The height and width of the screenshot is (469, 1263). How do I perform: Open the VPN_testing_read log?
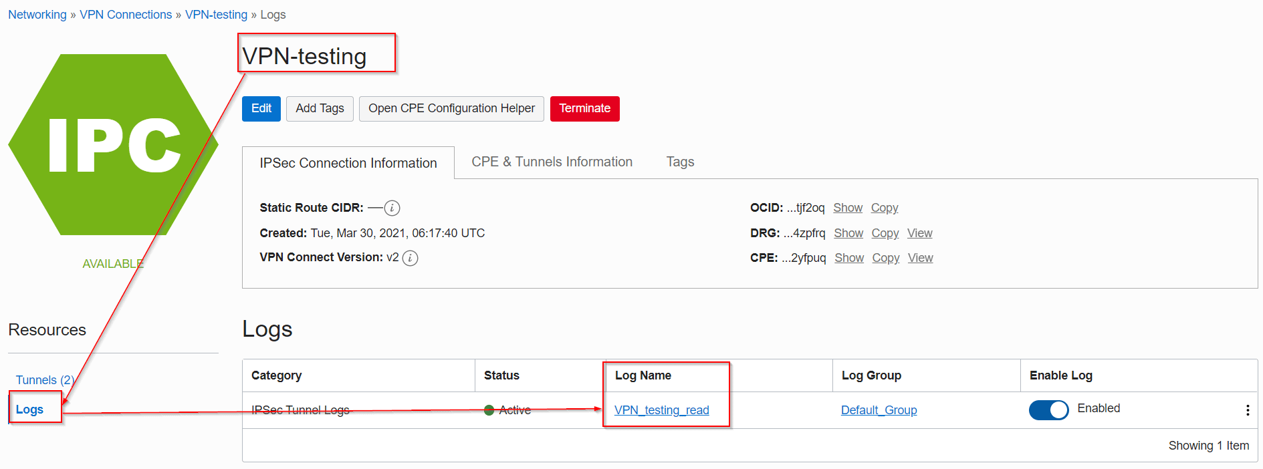(661, 410)
